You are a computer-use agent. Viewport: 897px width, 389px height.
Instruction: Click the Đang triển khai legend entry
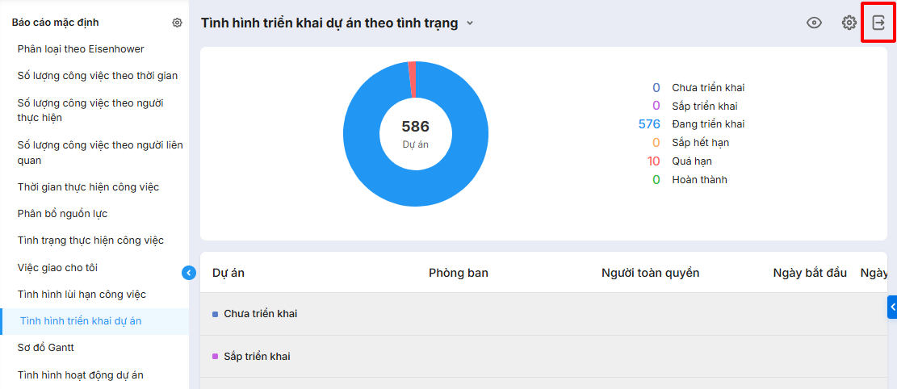click(x=707, y=124)
